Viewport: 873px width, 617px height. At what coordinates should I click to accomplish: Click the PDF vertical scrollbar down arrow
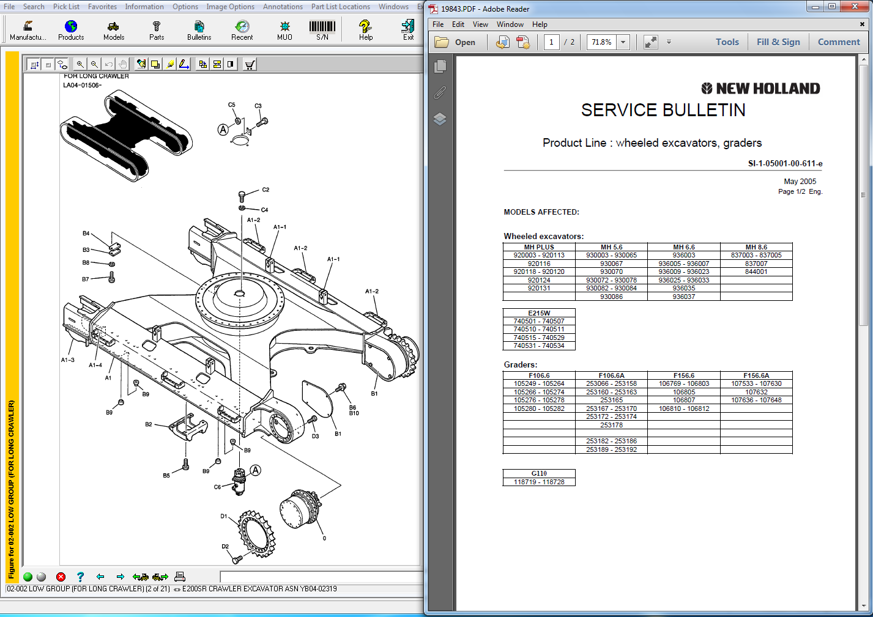pos(863,605)
